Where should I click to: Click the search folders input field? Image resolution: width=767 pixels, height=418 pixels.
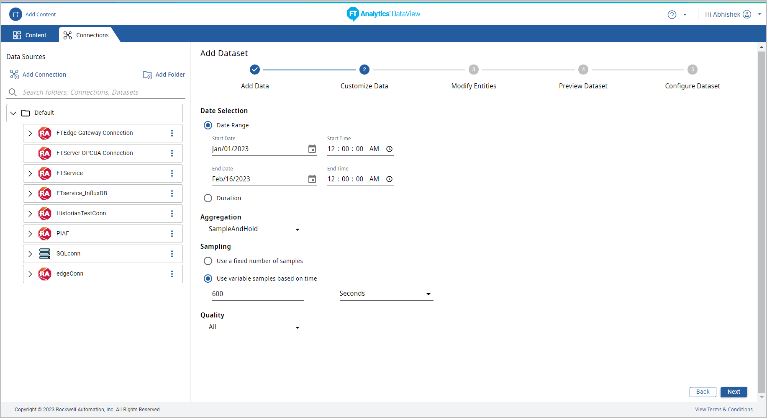[100, 92]
